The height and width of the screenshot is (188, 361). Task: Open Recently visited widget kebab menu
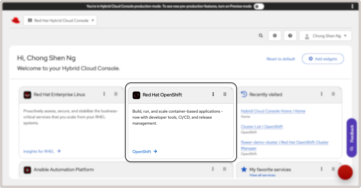(322, 94)
